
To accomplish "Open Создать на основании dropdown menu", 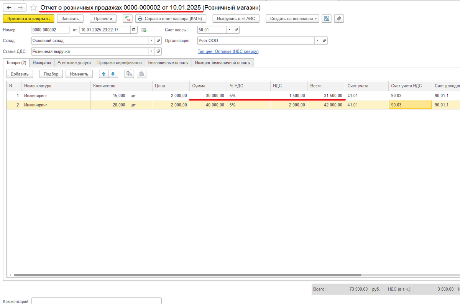I will click(292, 19).
